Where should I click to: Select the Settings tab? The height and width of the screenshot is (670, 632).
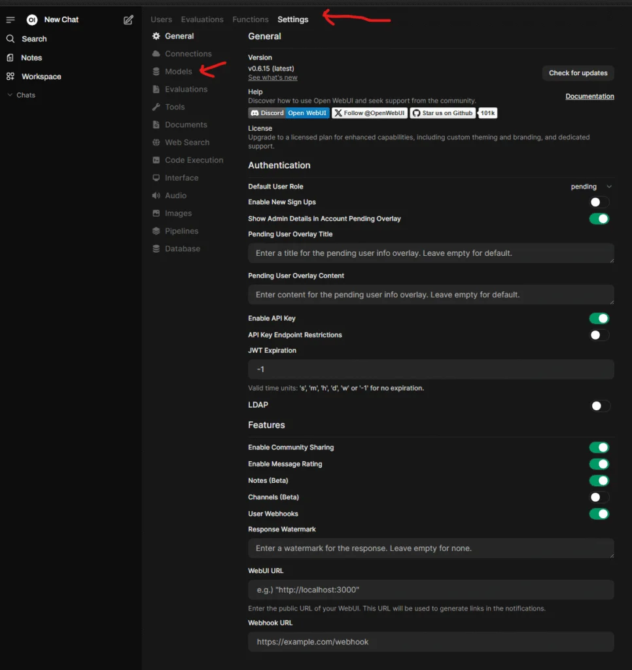[x=292, y=20]
